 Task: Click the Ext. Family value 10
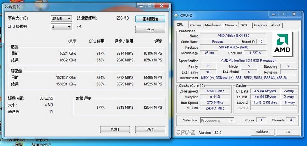(208, 72)
